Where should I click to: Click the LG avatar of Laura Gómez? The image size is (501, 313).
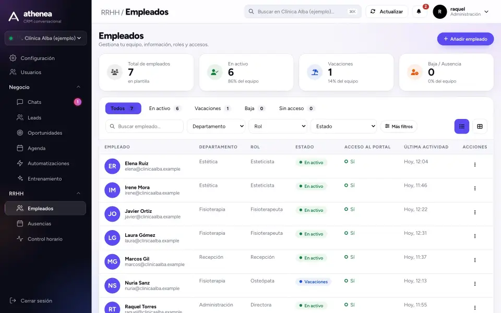pos(112,238)
